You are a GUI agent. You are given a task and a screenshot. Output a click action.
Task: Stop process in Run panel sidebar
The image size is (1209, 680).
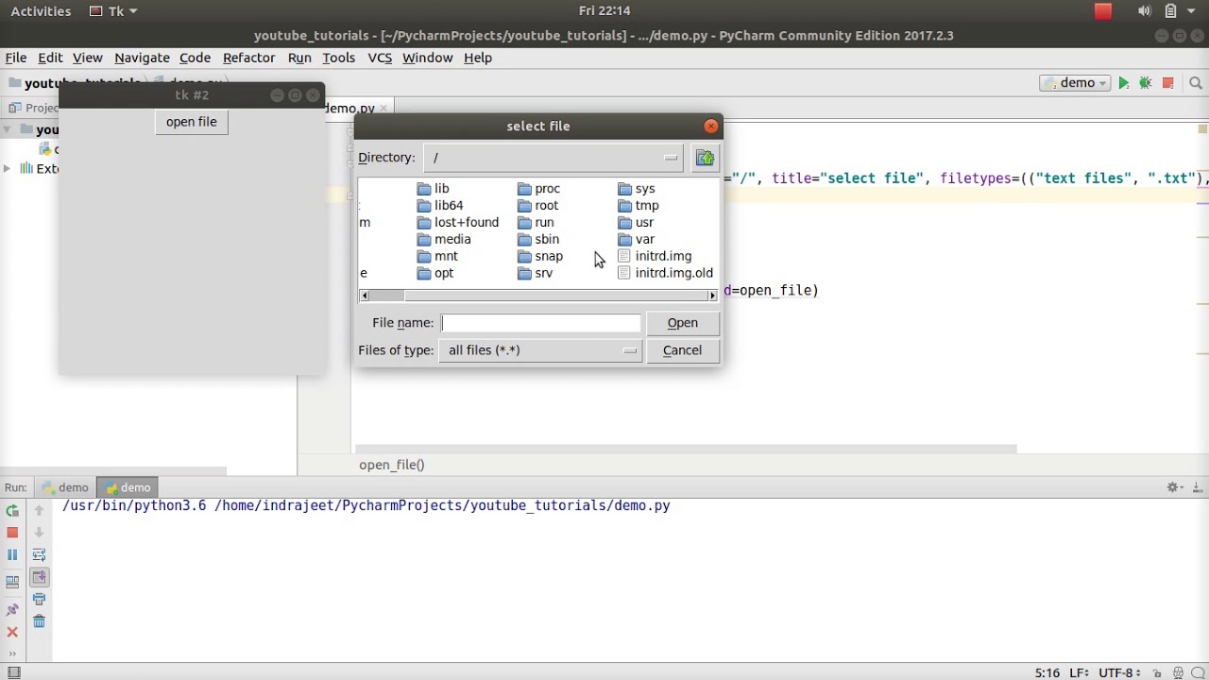12,533
